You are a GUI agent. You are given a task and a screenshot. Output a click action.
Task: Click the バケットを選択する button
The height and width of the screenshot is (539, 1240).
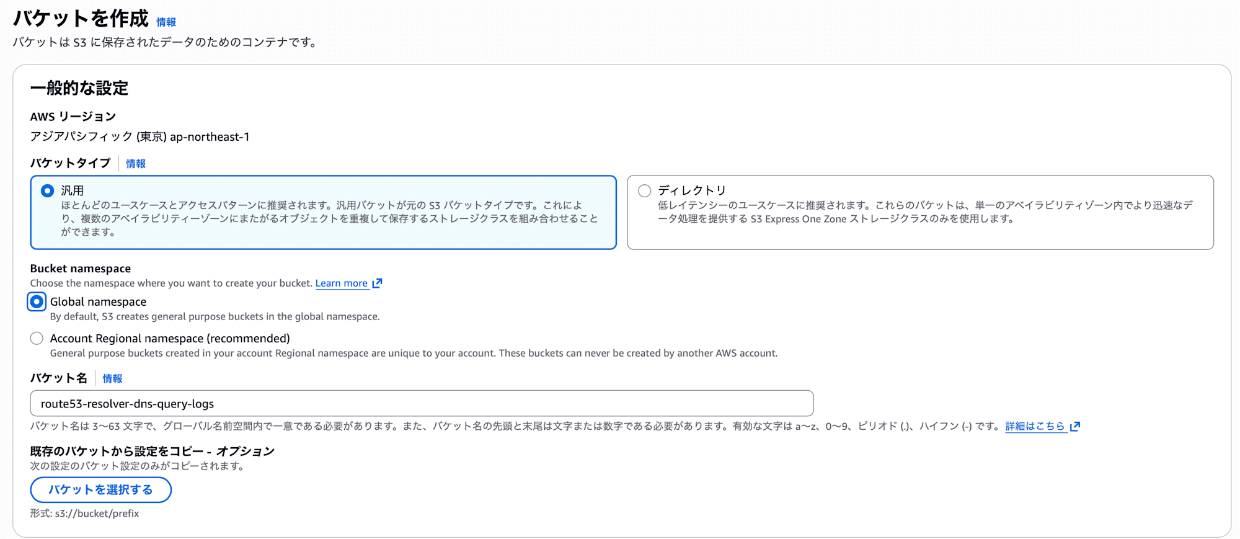click(x=100, y=489)
